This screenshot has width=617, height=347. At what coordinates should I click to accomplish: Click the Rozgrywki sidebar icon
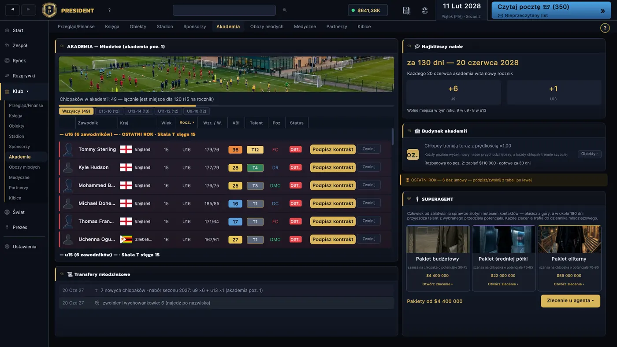7,76
